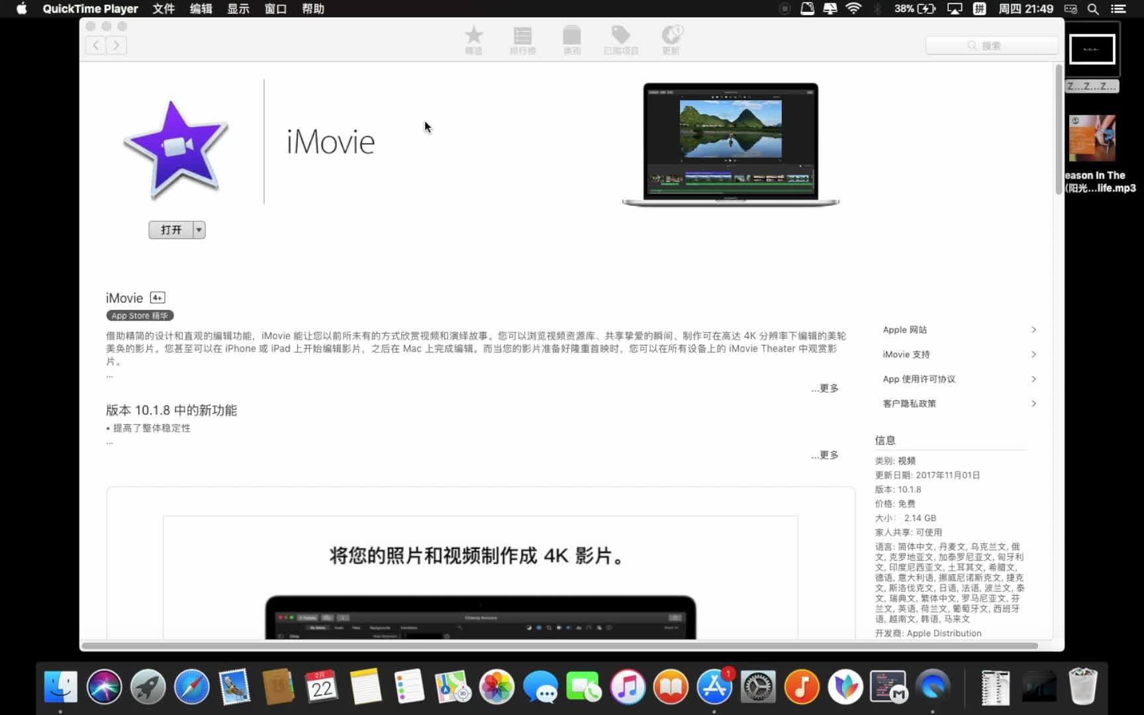
Task: Click the 打开 button to launch iMovie
Action: (x=171, y=230)
